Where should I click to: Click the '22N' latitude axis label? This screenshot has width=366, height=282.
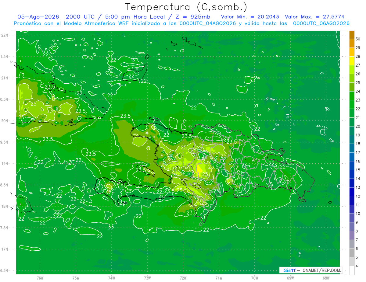point(5,35)
